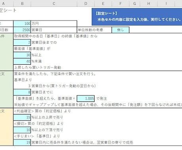This screenshot has height=150, width=182.
Task: Click the 2500 営業日 input cell
Action: click(22, 30)
